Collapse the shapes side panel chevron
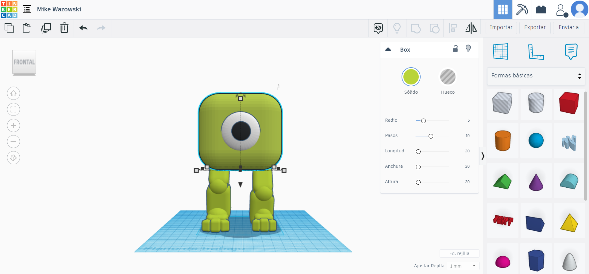The image size is (589, 274). click(483, 156)
